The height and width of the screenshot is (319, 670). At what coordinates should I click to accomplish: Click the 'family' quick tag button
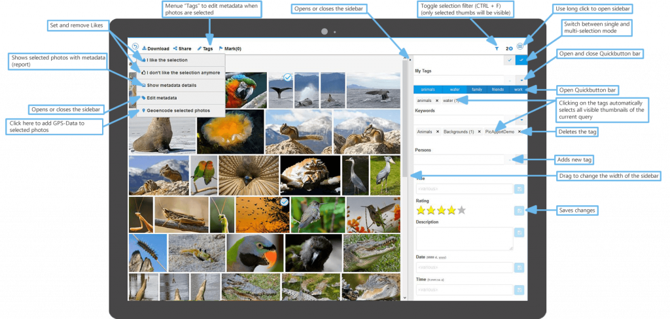point(477,89)
